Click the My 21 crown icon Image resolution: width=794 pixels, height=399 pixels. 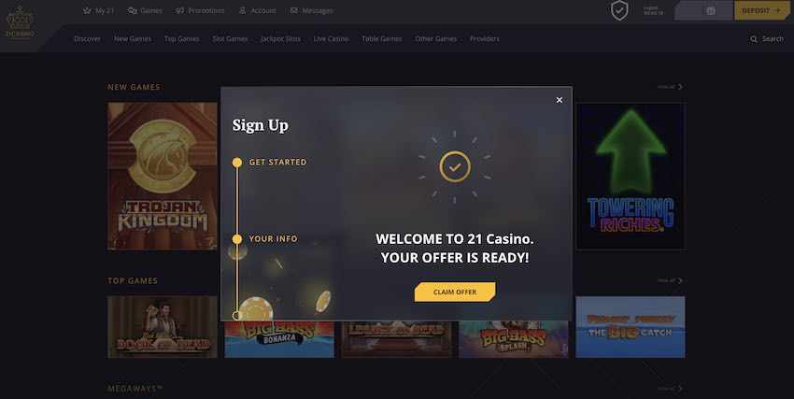coord(87,10)
